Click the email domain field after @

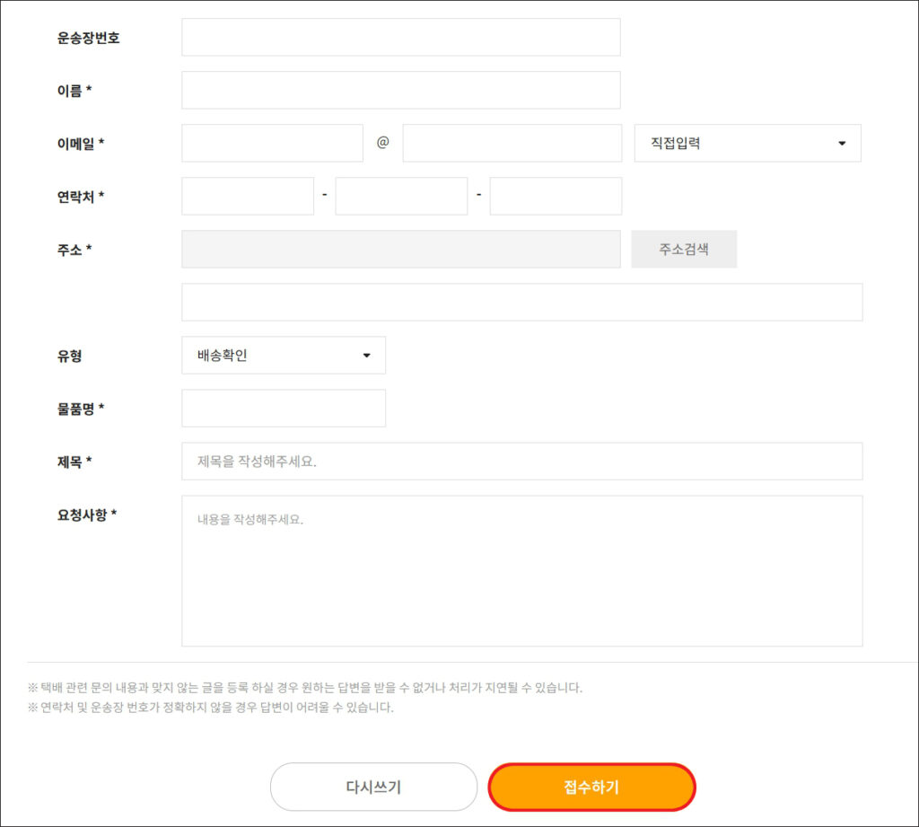pyautogui.click(x=512, y=143)
